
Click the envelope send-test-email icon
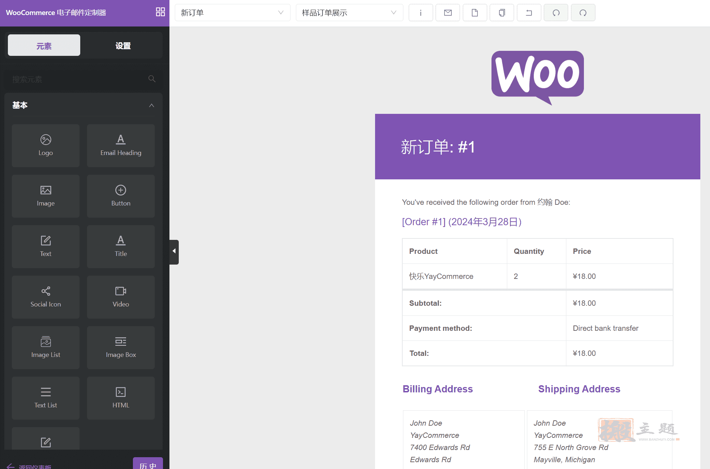(x=448, y=13)
